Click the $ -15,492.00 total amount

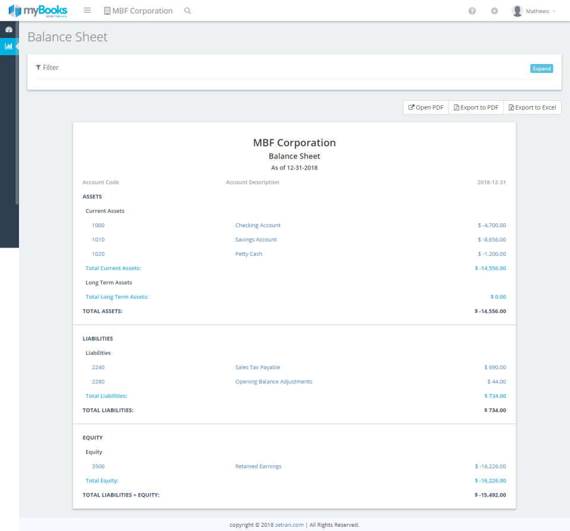point(490,495)
